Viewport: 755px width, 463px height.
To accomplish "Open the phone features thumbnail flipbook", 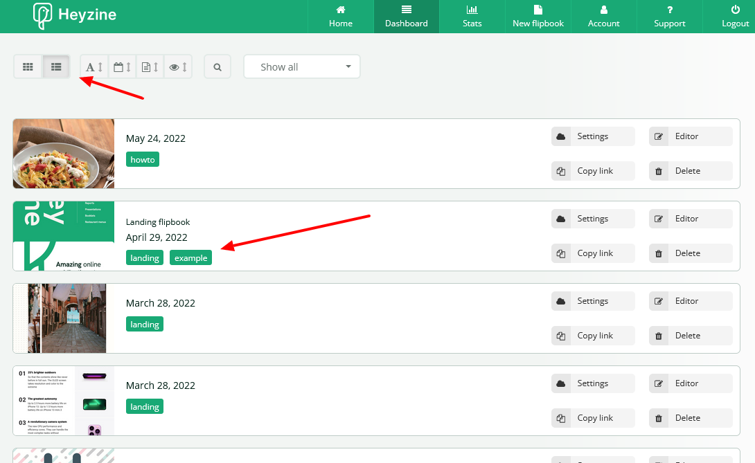I will pyautogui.click(x=64, y=401).
